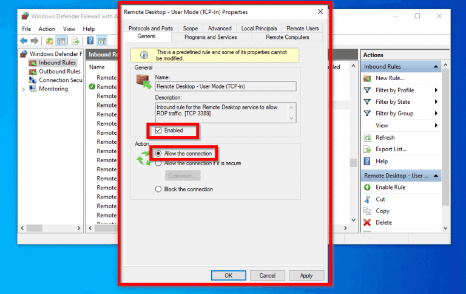Toggle the Enabled checkbox
The image size is (466, 294).
coord(159,130)
